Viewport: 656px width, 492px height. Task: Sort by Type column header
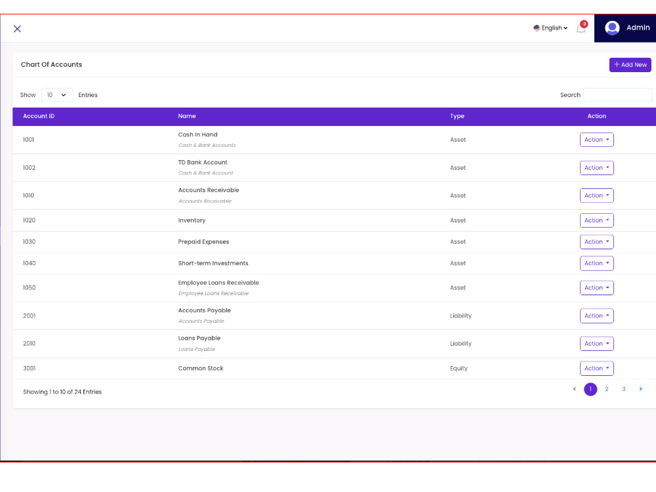(457, 116)
